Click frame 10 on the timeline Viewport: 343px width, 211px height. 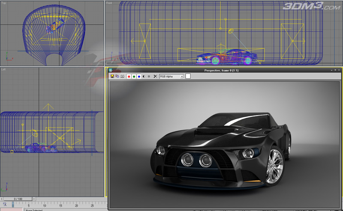[x=45, y=205]
